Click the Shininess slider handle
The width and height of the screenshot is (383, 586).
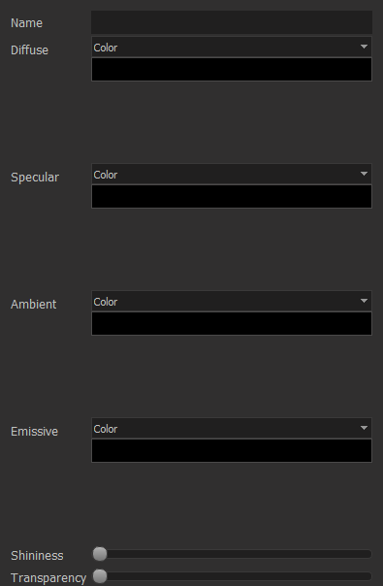pyautogui.click(x=100, y=554)
